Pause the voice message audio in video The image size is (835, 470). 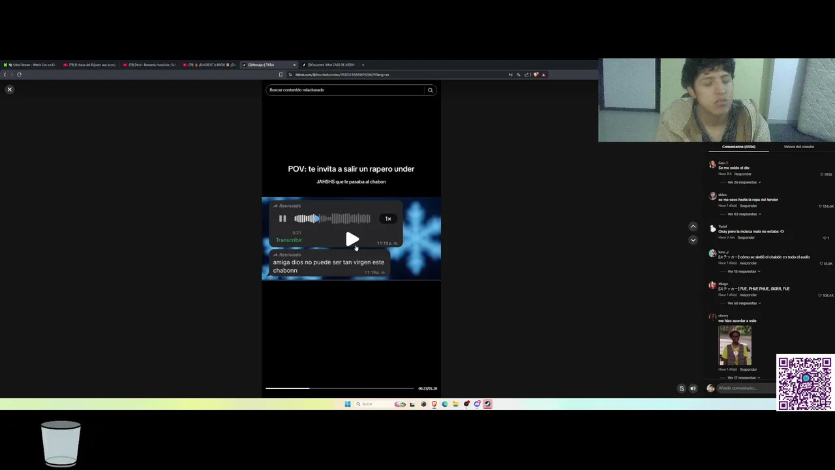[282, 219]
